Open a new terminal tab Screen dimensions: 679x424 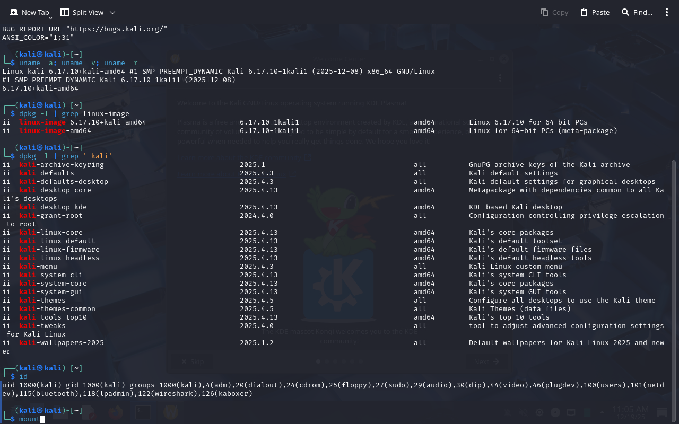[x=29, y=12]
